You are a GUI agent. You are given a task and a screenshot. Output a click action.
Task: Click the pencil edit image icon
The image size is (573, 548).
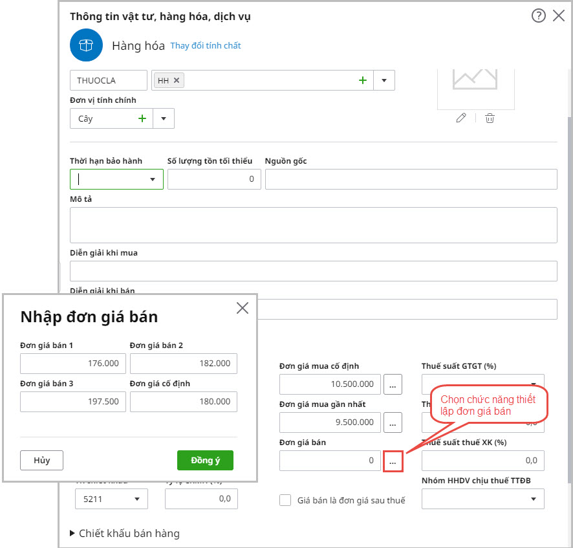[461, 118]
